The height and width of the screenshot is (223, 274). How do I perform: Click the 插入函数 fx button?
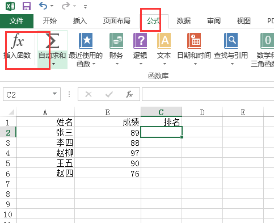click(x=18, y=46)
